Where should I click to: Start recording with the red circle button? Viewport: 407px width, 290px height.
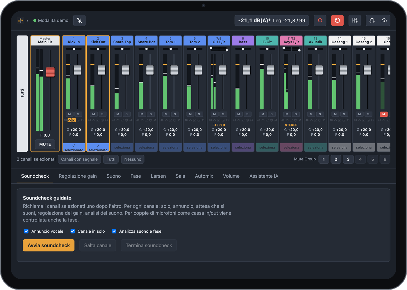[x=320, y=20]
